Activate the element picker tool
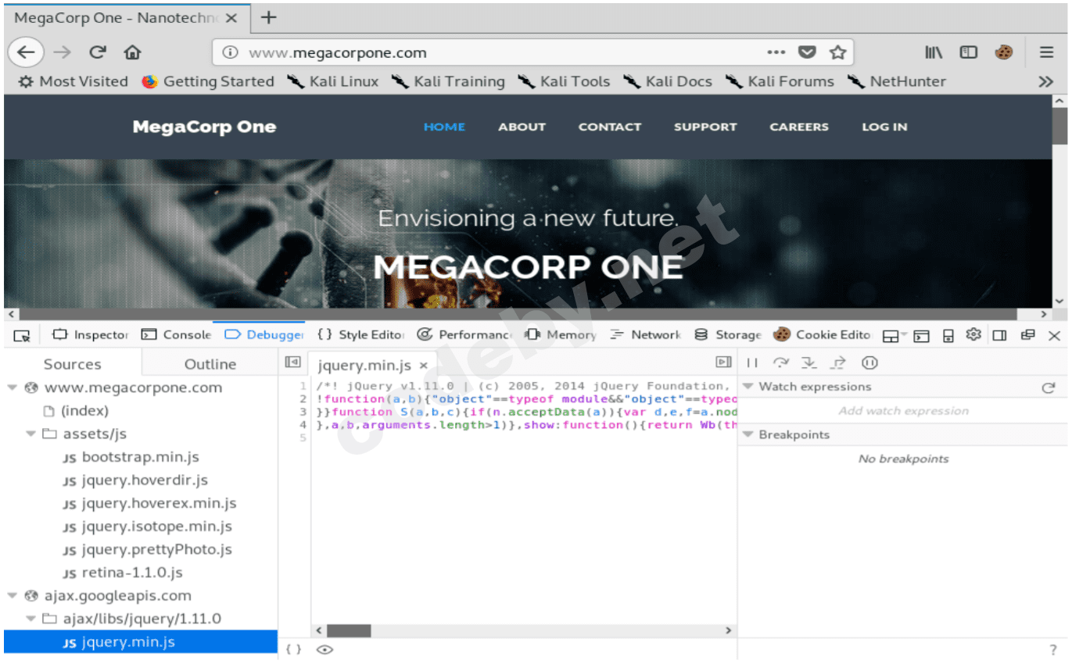Image resolution: width=1072 pixels, height=664 pixels. click(x=22, y=335)
